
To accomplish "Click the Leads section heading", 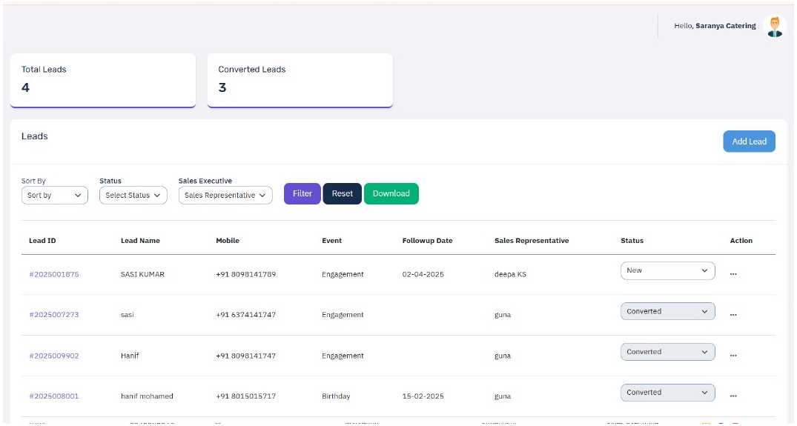I will point(35,136).
